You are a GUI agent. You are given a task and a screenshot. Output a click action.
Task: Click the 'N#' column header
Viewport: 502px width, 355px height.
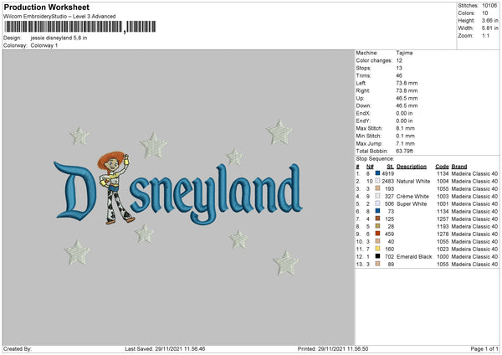(x=370, y=167)
